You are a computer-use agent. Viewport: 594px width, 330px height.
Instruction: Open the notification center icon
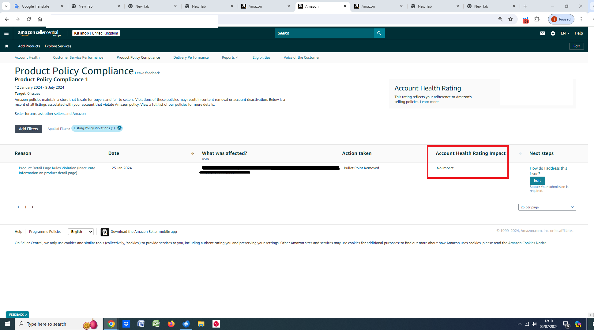[566, 324]
